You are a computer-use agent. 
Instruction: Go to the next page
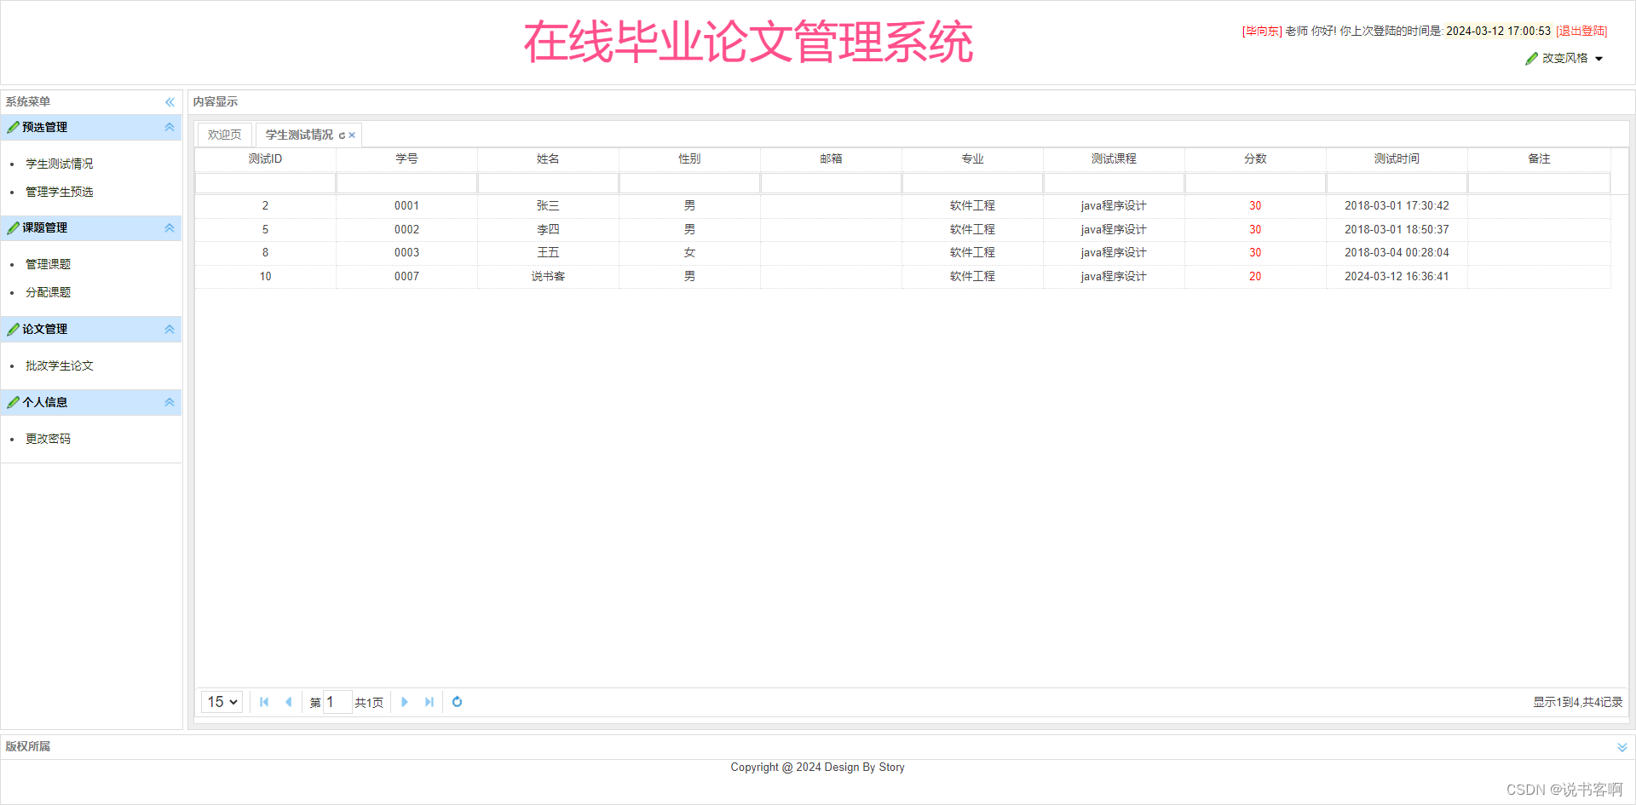pos(405,702)
